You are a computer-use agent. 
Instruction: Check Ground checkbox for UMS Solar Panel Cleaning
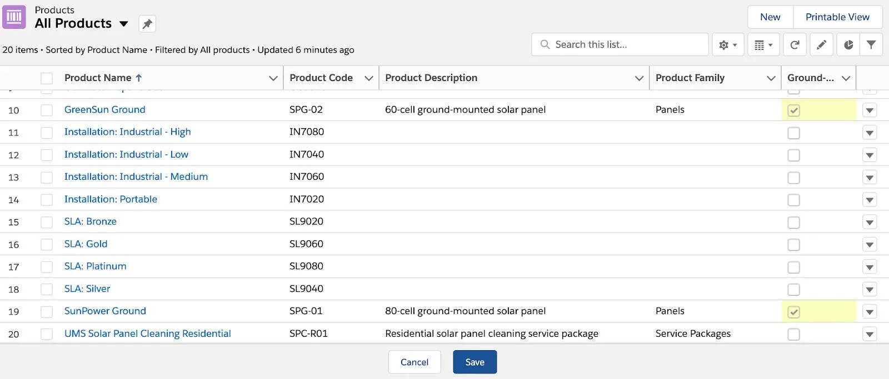pos(794,334)
